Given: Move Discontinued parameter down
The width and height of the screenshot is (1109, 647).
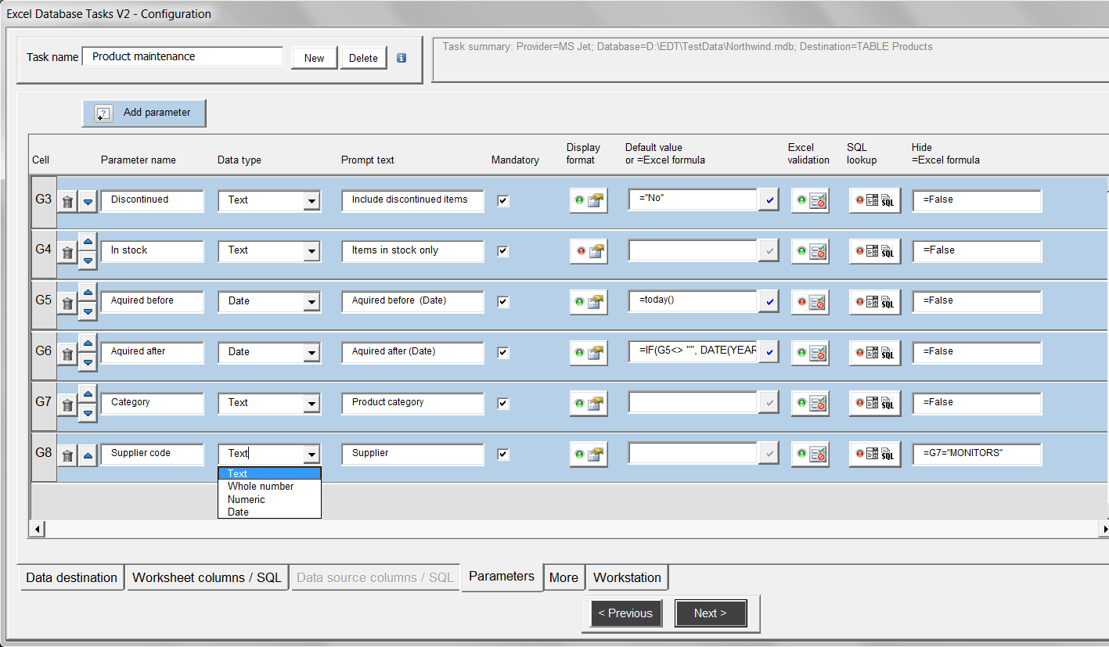Looking at the screenshot, I should point(88,202).
